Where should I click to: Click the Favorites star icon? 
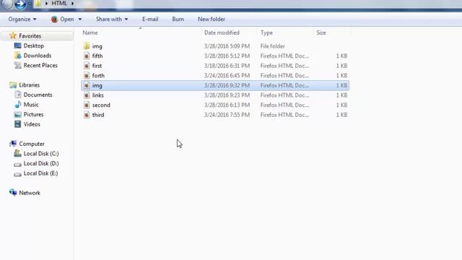[13, 35]
